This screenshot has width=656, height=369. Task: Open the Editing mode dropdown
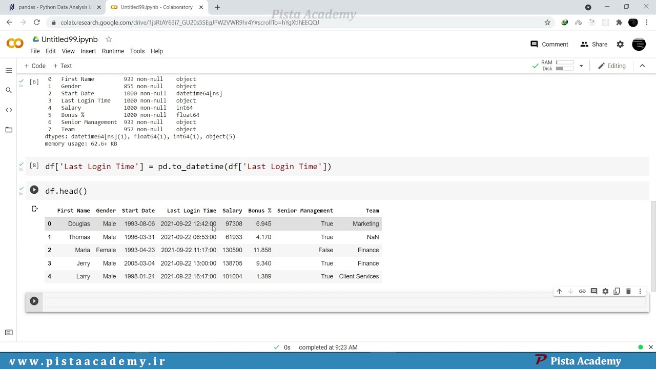tap(612, 66)
